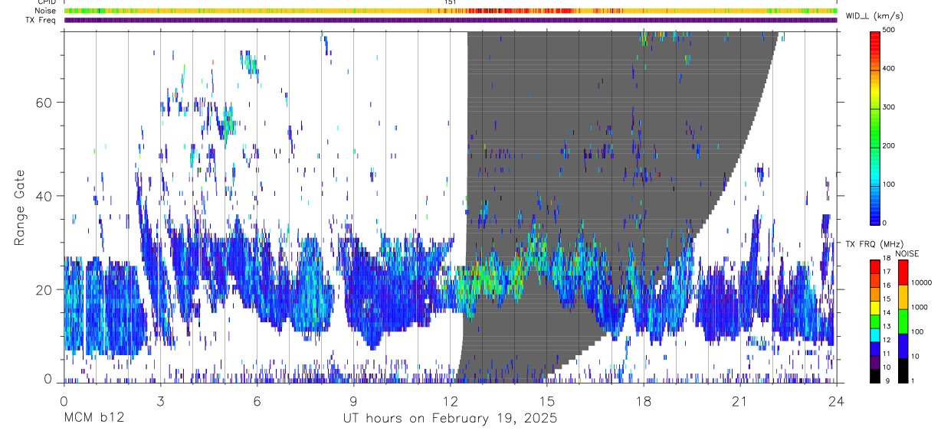Click the x-axis tick label '21'

click(x=739, y=401)
